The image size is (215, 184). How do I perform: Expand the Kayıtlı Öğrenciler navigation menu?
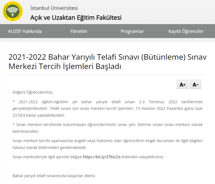186,31
